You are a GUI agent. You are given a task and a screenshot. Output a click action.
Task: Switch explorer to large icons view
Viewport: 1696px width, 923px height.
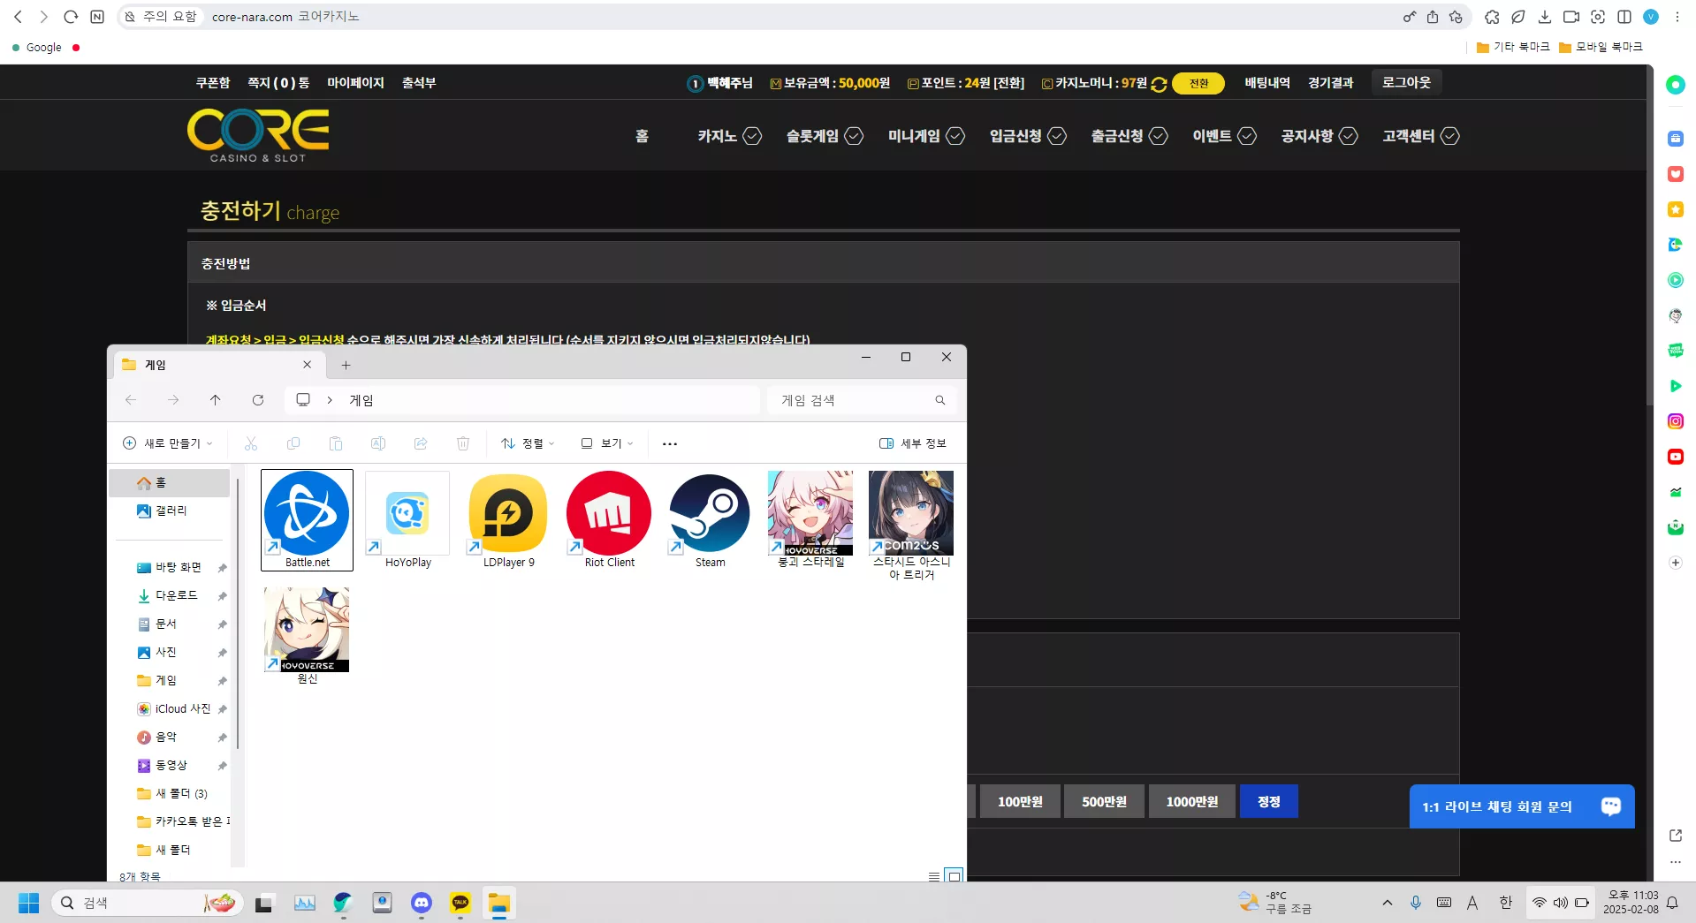[x=954, y=876]
